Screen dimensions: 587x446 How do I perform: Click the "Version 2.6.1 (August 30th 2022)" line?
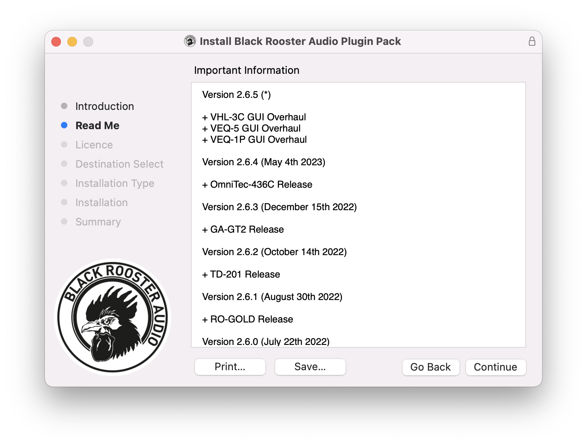pyautogui.click(x=272, y=297)
